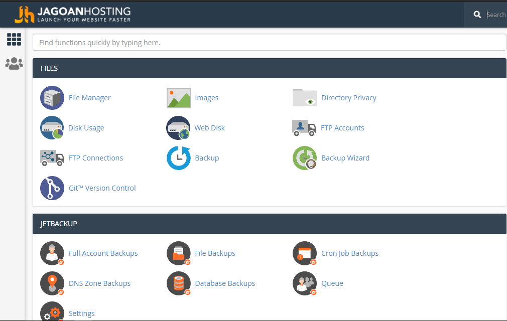The width and height of the screenshot is (507, 321).
Task: Collapse the JETBACKUP section header
Action: point(270,224)
